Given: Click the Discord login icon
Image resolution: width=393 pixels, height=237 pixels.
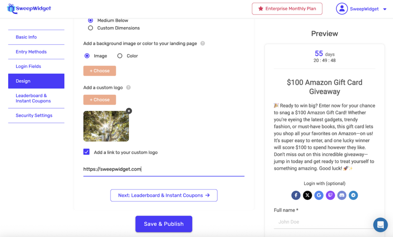Looking at the screenshot, I should point(342,195).
